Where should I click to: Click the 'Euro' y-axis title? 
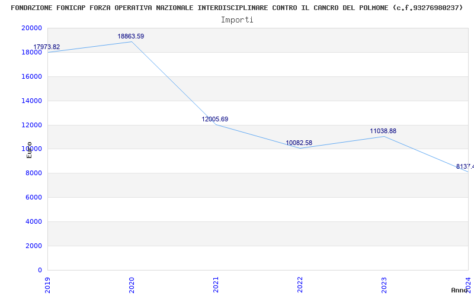(29, 150)
